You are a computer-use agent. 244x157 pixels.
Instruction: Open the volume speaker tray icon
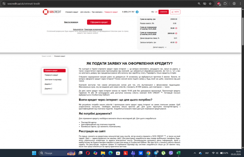coord(217,153)
